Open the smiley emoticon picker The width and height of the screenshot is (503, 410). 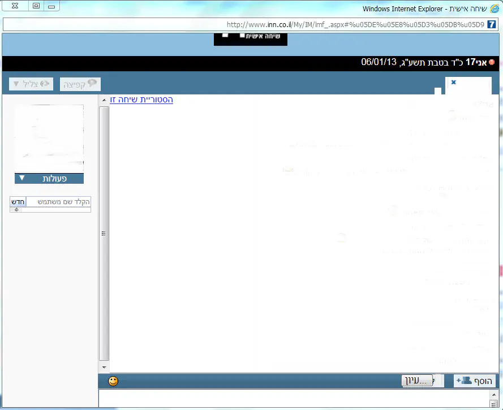[x=113, y=381]
